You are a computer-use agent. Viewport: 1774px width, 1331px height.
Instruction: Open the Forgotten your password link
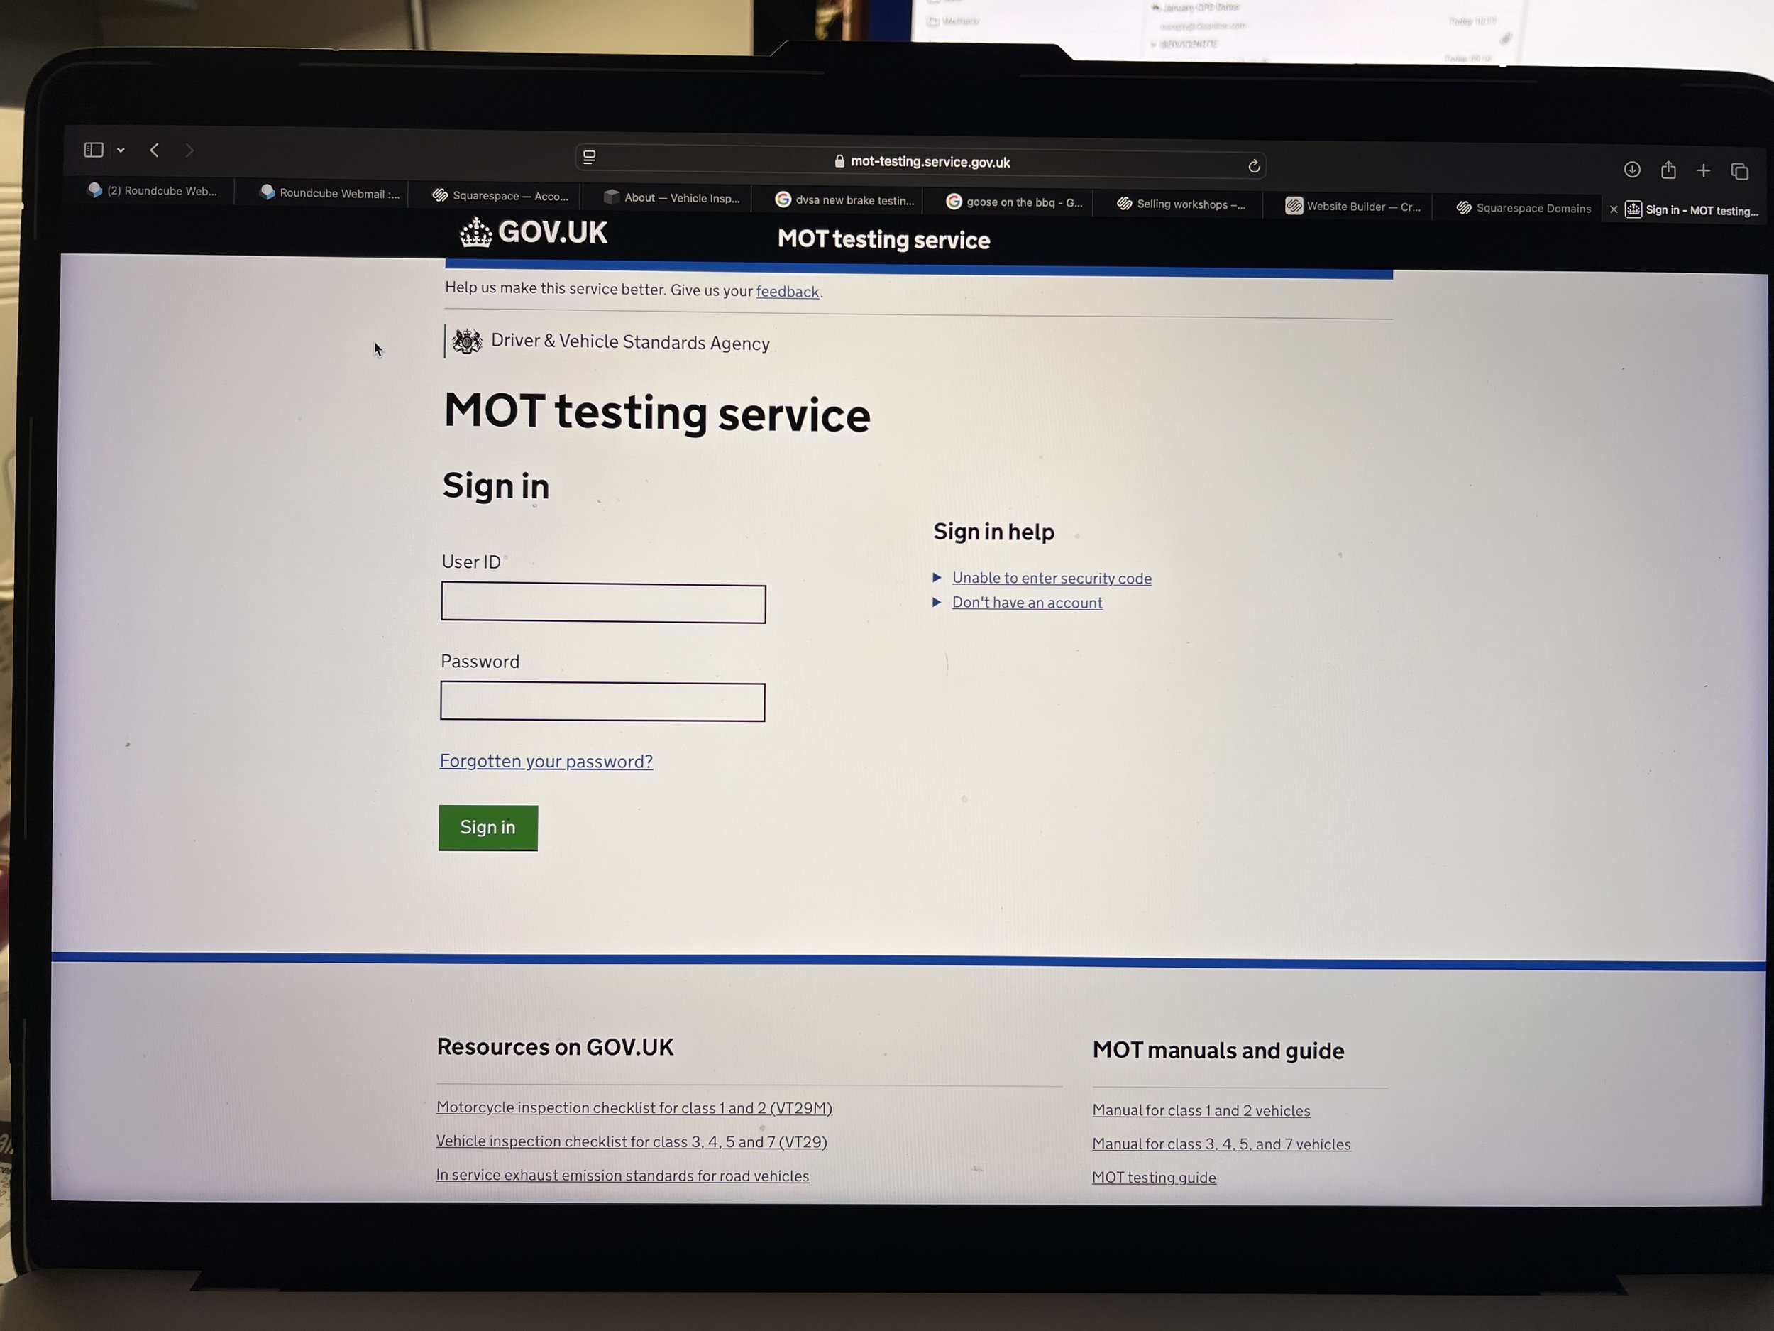(546, 760)
